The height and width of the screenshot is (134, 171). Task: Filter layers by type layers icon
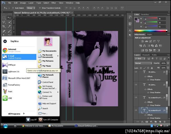[156, 59]
